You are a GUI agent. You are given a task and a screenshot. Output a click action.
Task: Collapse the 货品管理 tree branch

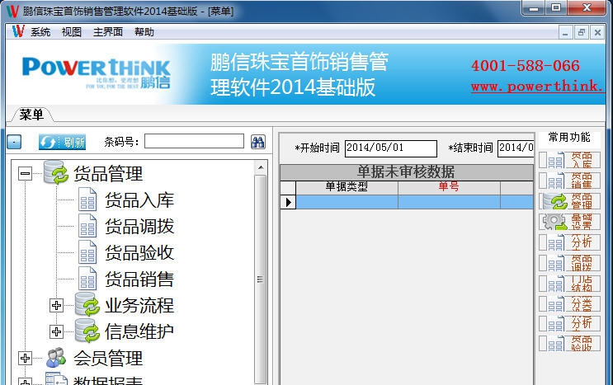click(x=25, y=173)
